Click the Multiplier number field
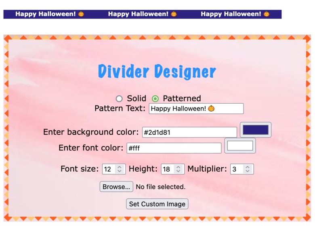Image resolution: width=315 pixels, height=231 pixels. tap(242, 169)
